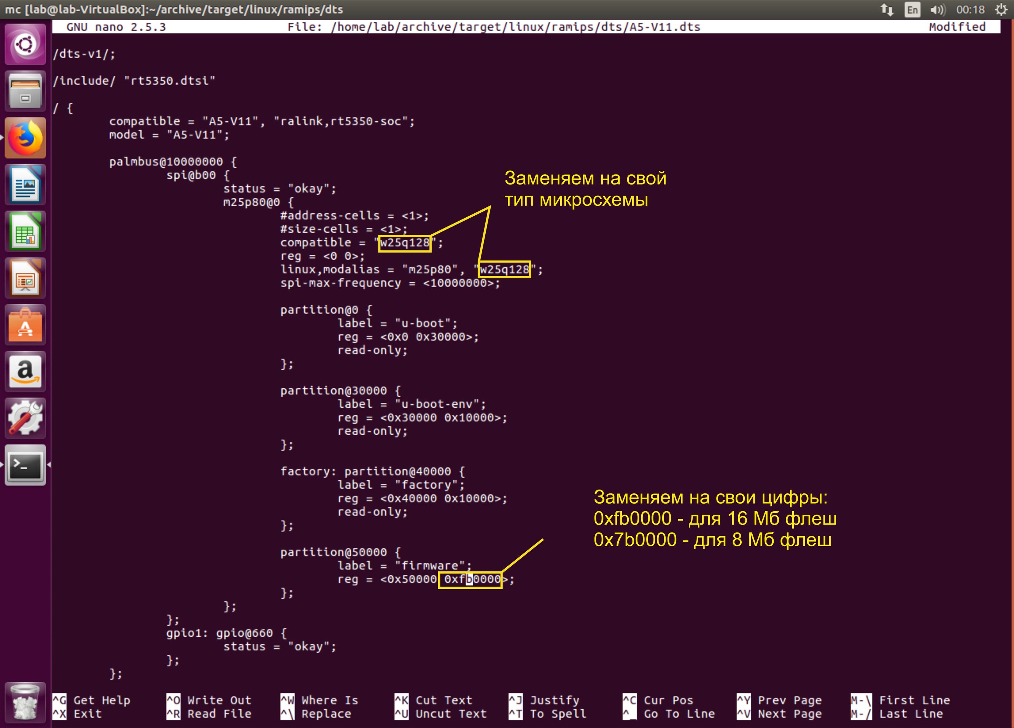1014x728 pixels.
Task: Click the ^X Exit shortcut
Action: (x=77, y=714)
